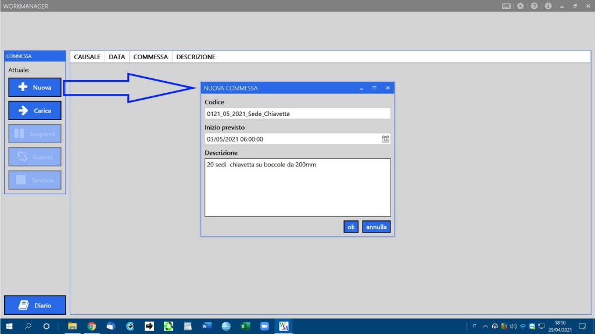Image resolution: width=595 pixels, height=334 pixels.
Task: Open Cortana circle on the taskbar
Action: 46,326
